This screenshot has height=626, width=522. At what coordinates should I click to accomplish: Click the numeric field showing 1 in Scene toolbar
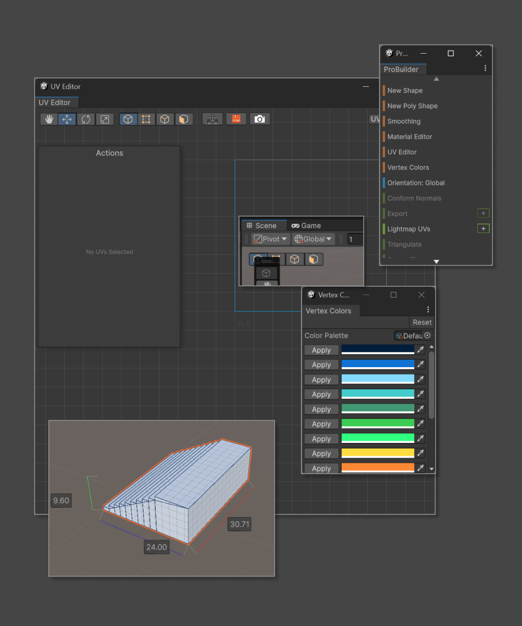pos(355,239)
